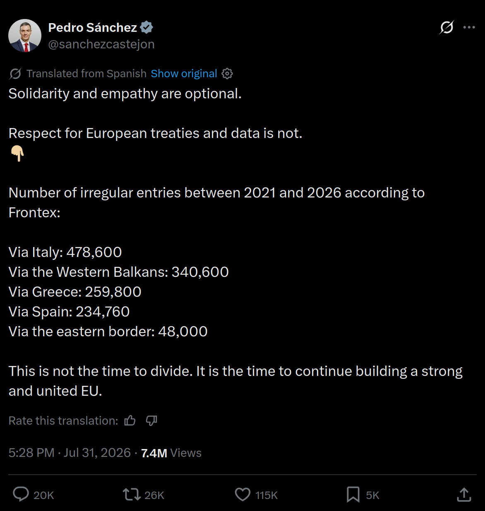
Task: Open Pedro Sánchez's profile picture
Action: pyautogui.click(x=25, y=36)
